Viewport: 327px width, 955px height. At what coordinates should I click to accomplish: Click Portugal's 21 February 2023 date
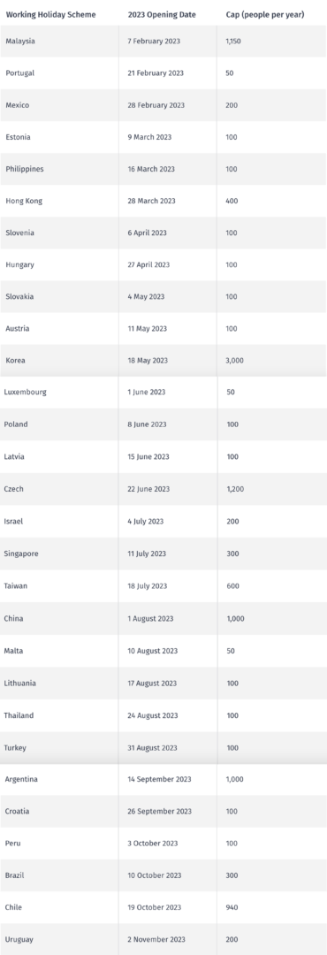(x=156, y=73)
